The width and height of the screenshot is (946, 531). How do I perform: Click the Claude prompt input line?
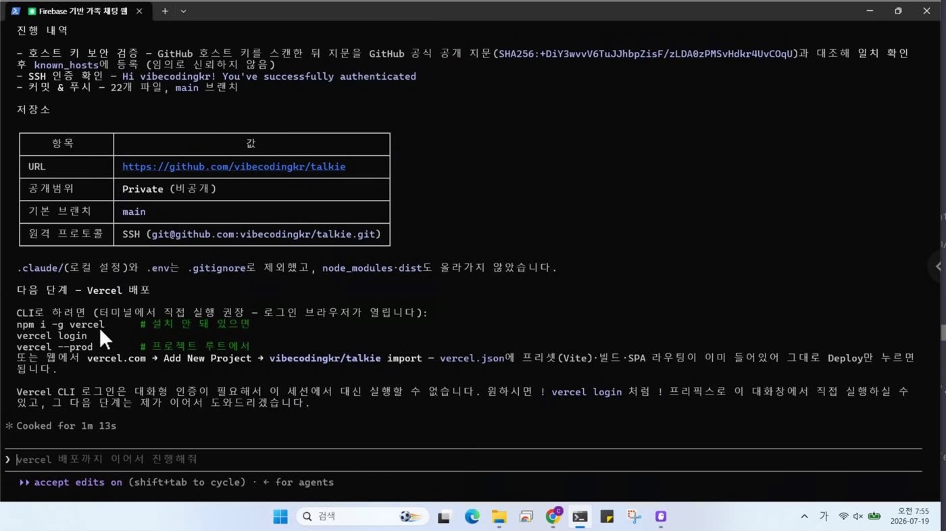coord(464,459)
